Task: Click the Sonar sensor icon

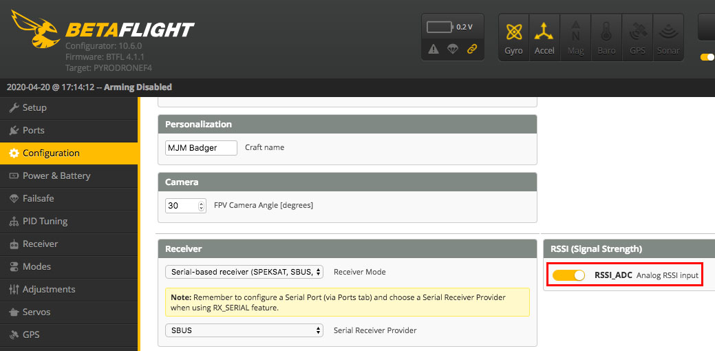Action: pyautogui.click(x=667, y=38)
